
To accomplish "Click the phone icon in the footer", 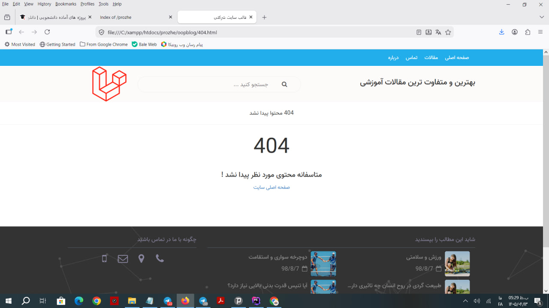I will [x=160, y=258].
